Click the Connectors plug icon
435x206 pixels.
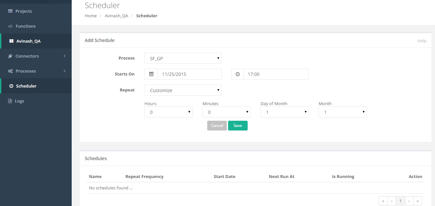(10, 56)
